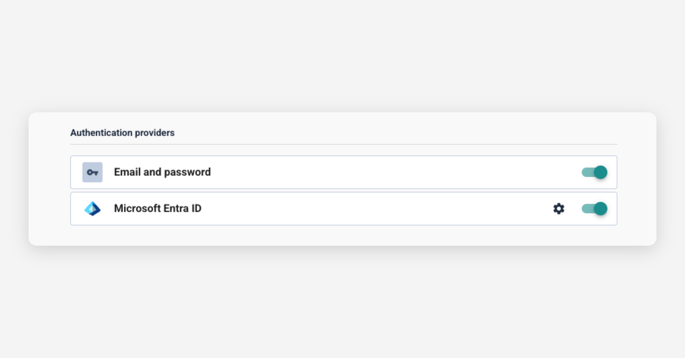Disable the Email and password toggle

594,172
